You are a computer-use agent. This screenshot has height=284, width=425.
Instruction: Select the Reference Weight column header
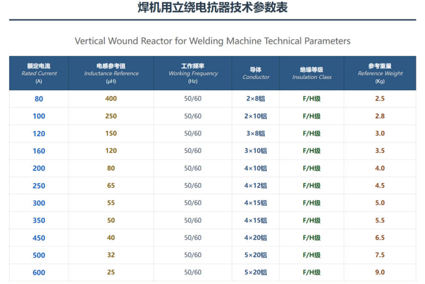380,73
